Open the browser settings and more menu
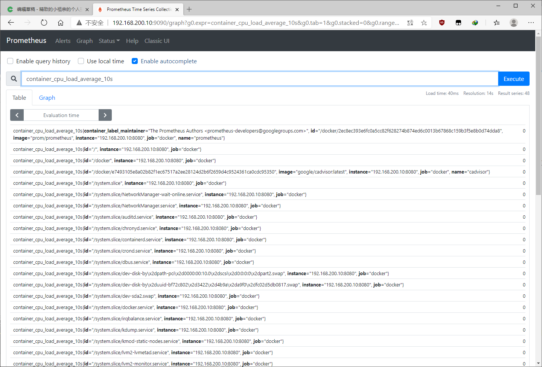 click(x=531, y=23)
